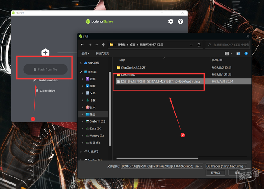Click the search box in 黑群晖DSM7.1工具
264x189 pixels.
click(x=227, y=45)
